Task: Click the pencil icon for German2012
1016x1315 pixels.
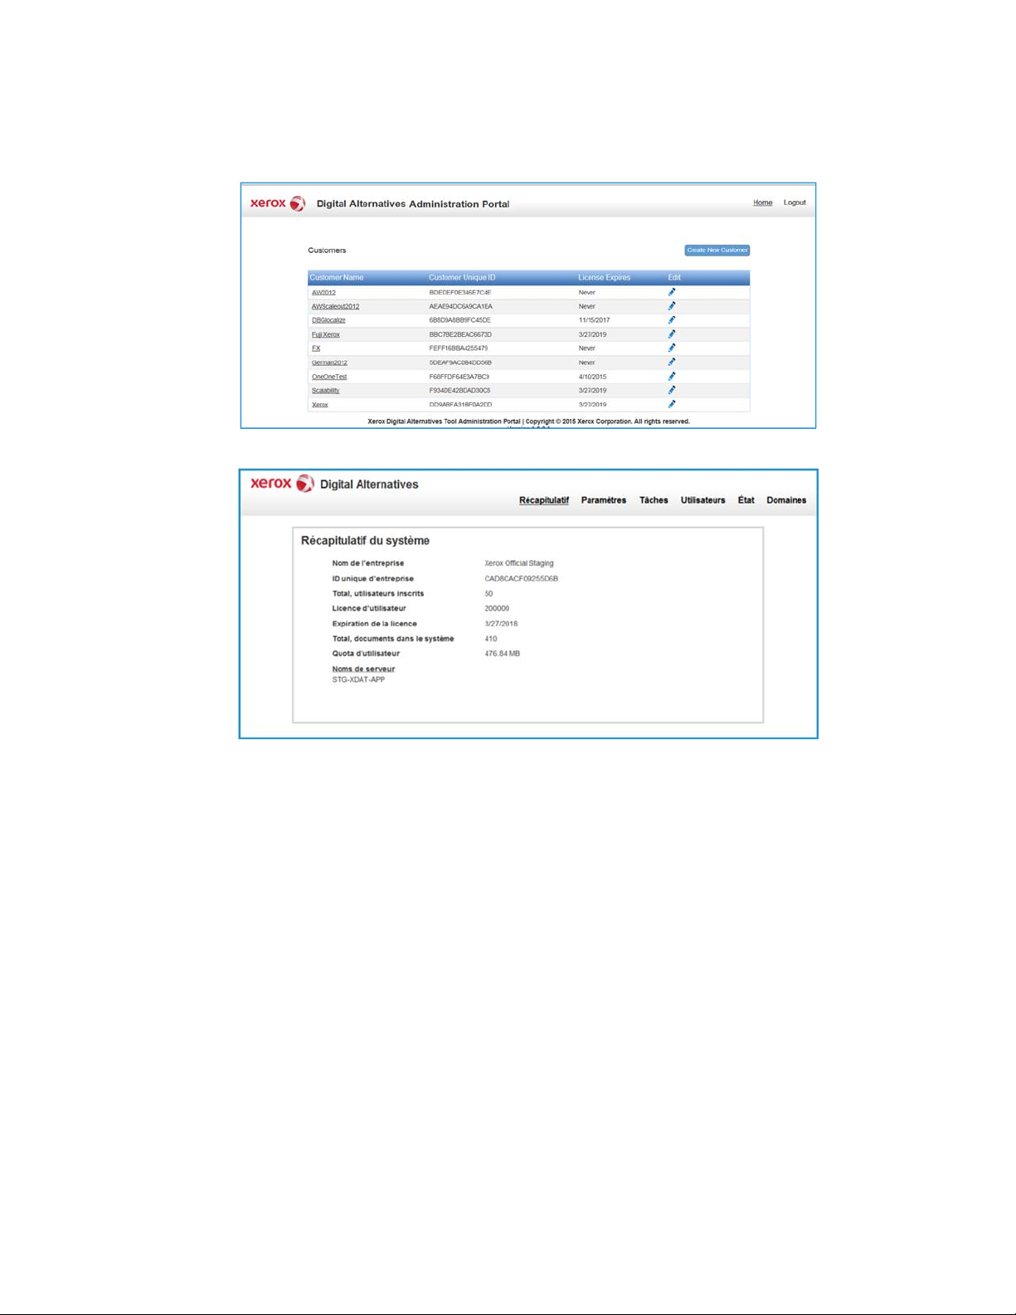Action: 672,363
